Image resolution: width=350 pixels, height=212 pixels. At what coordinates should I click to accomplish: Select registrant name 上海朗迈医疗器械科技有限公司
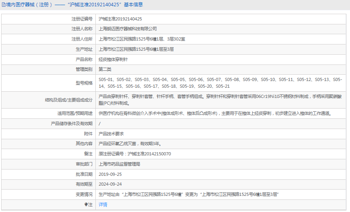(x=128, y=29)
